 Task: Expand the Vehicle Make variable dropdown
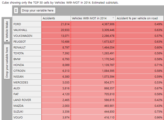7,40
